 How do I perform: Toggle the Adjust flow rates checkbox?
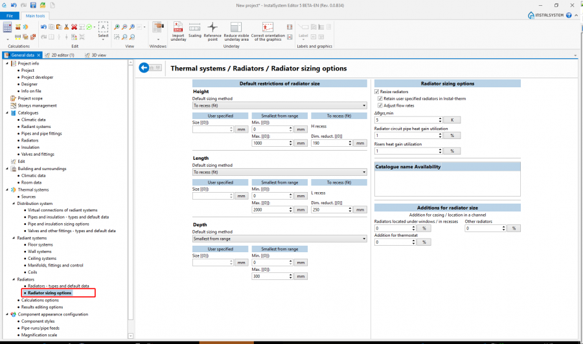click(380, 105)
